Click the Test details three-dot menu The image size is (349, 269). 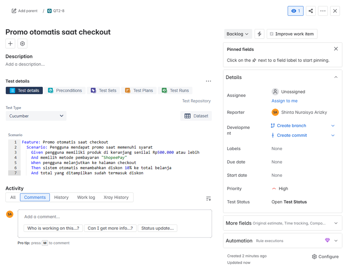(208, 81)
